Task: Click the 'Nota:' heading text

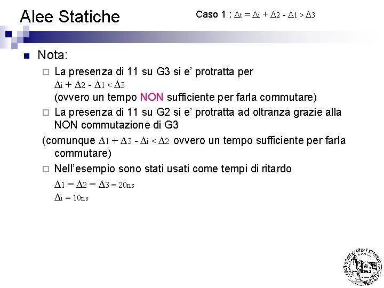Action: click(53, 55)
